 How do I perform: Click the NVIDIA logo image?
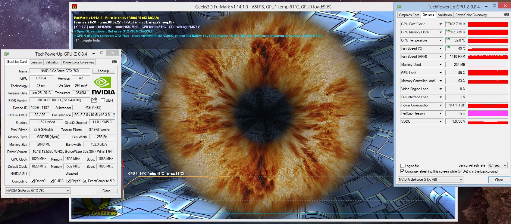click(103, 85)
